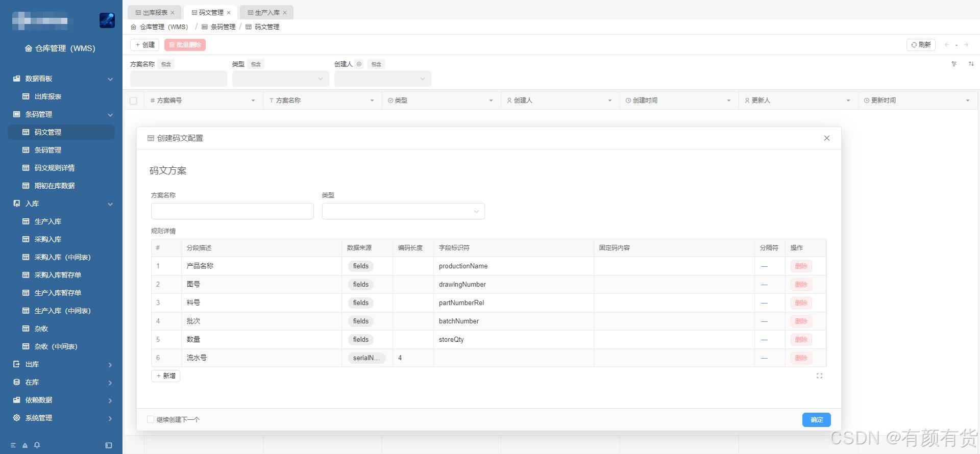
Task: Click the 确定 confirm button
Action: click(816, 419)
